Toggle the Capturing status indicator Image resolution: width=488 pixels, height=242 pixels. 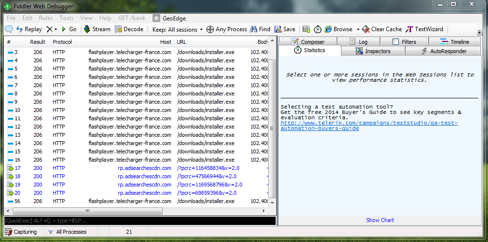(x=21, y=232)
